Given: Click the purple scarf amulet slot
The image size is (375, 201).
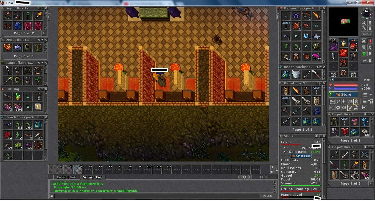Looking at the screenshot, I should click(x=334, y=47).
